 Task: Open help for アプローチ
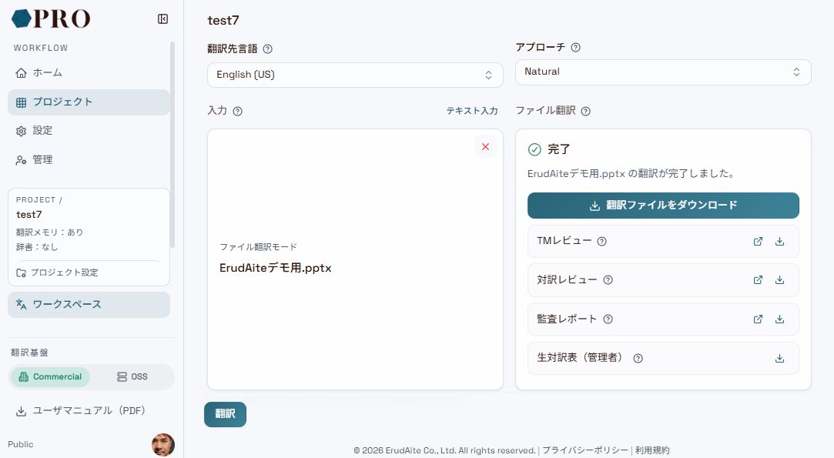coord(575,48)
